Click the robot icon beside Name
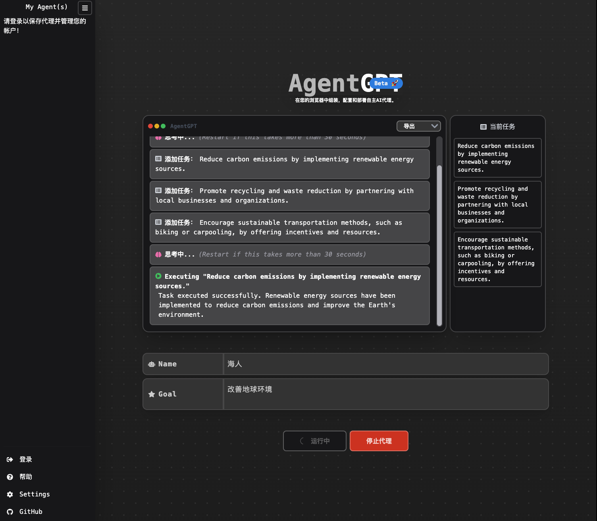597x521 pixels. coord(152,364)
